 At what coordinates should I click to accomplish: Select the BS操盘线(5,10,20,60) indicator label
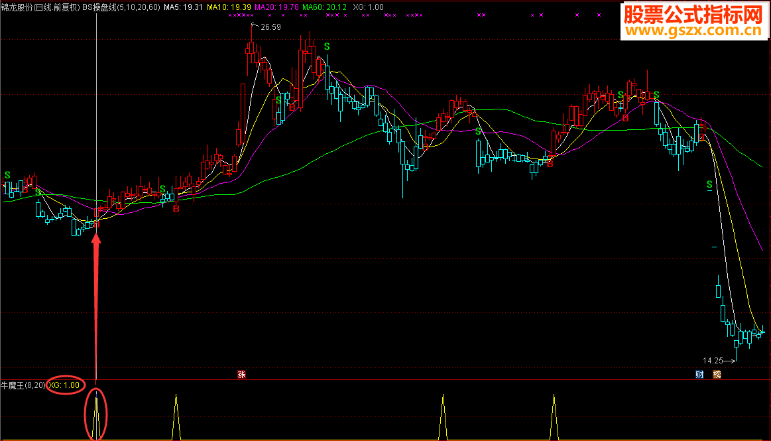(x=121, y=7)
